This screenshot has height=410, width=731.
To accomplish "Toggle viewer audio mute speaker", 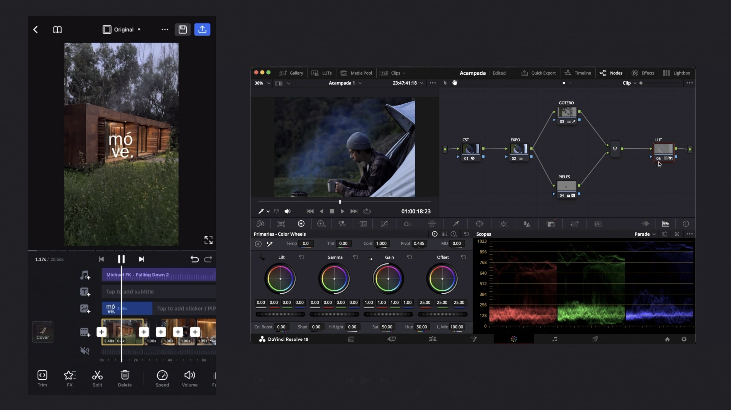I will pos(287,211).
